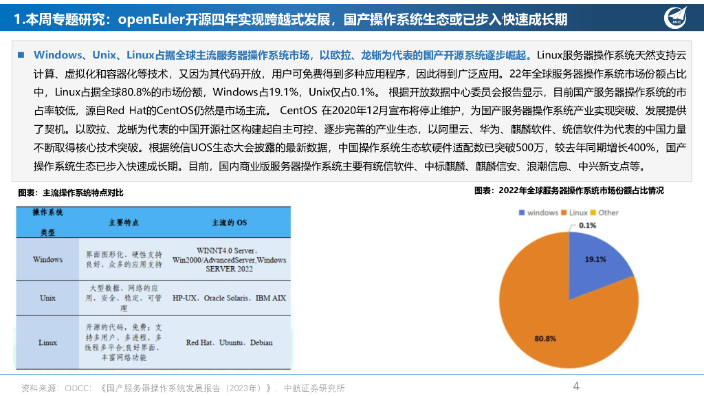Click the Unix features cell 大型数据
This screenshot has height=396, width=704.
pyautogui.click(x=124, y=298)
